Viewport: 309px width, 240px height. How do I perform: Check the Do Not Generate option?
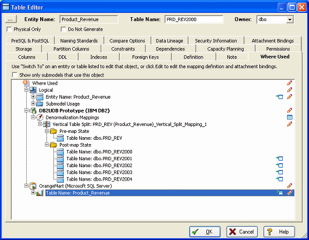[63, 29]
